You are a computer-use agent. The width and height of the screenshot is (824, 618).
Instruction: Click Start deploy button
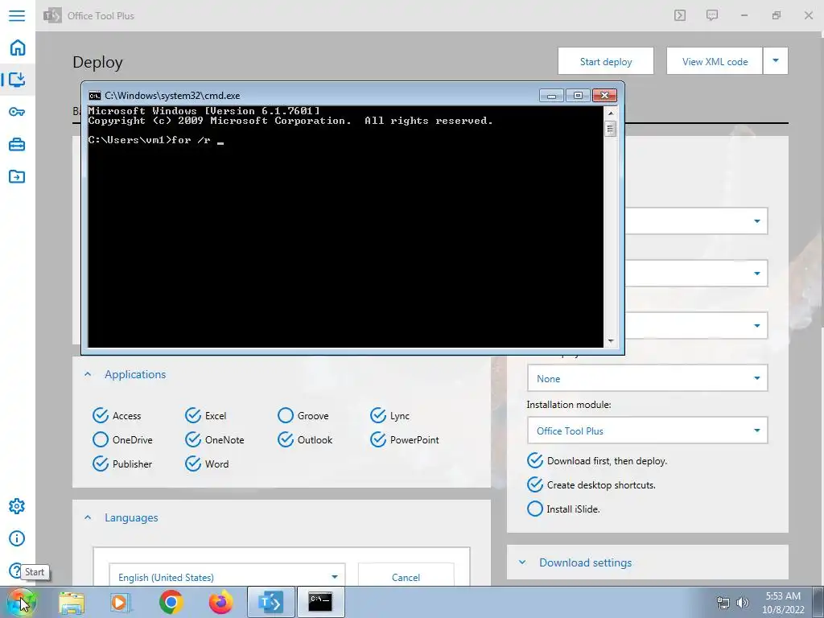point(606,61)
